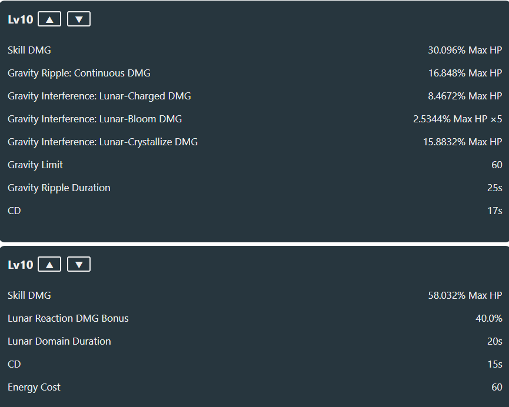Click the Lunar-Crystallize DMG row label
This screenshot has width=509, height=407.
point(102,142)
